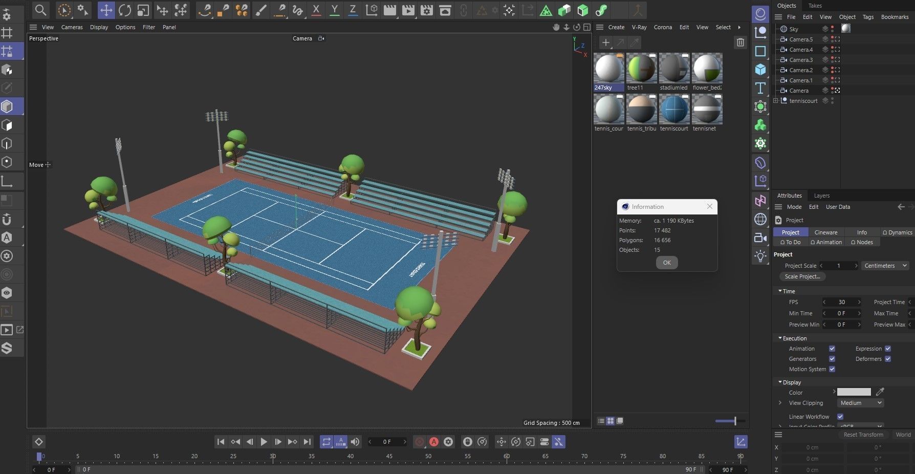The width and height of the screenshot is (915, 474).
Task: Open View Clipping Medium dropdown
Action: click(x=861, y=403)
